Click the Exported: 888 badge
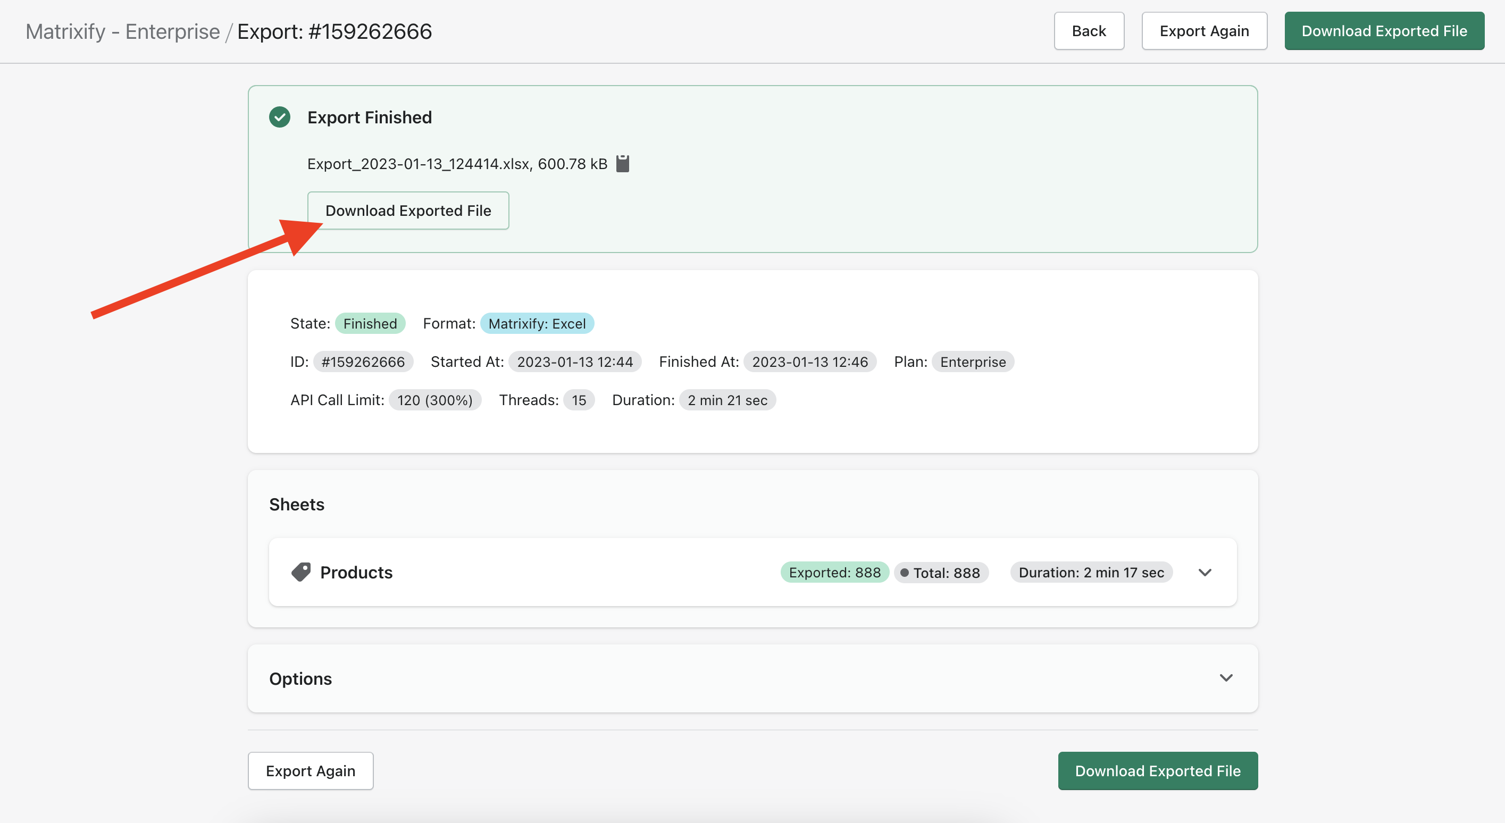This screenshot has width=1505, height=823. (834, 572)
